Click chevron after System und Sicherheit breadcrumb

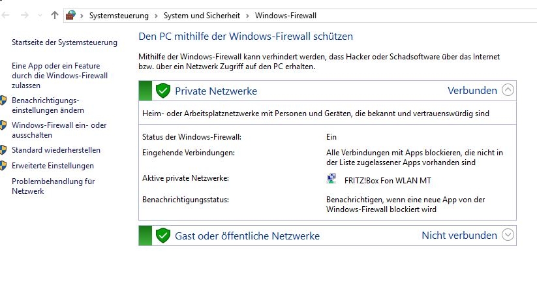[x=248, y=15]
